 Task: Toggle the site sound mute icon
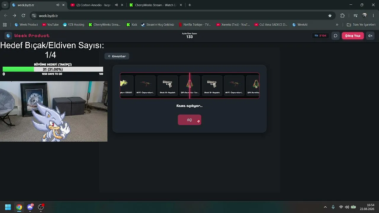[370, 35]
